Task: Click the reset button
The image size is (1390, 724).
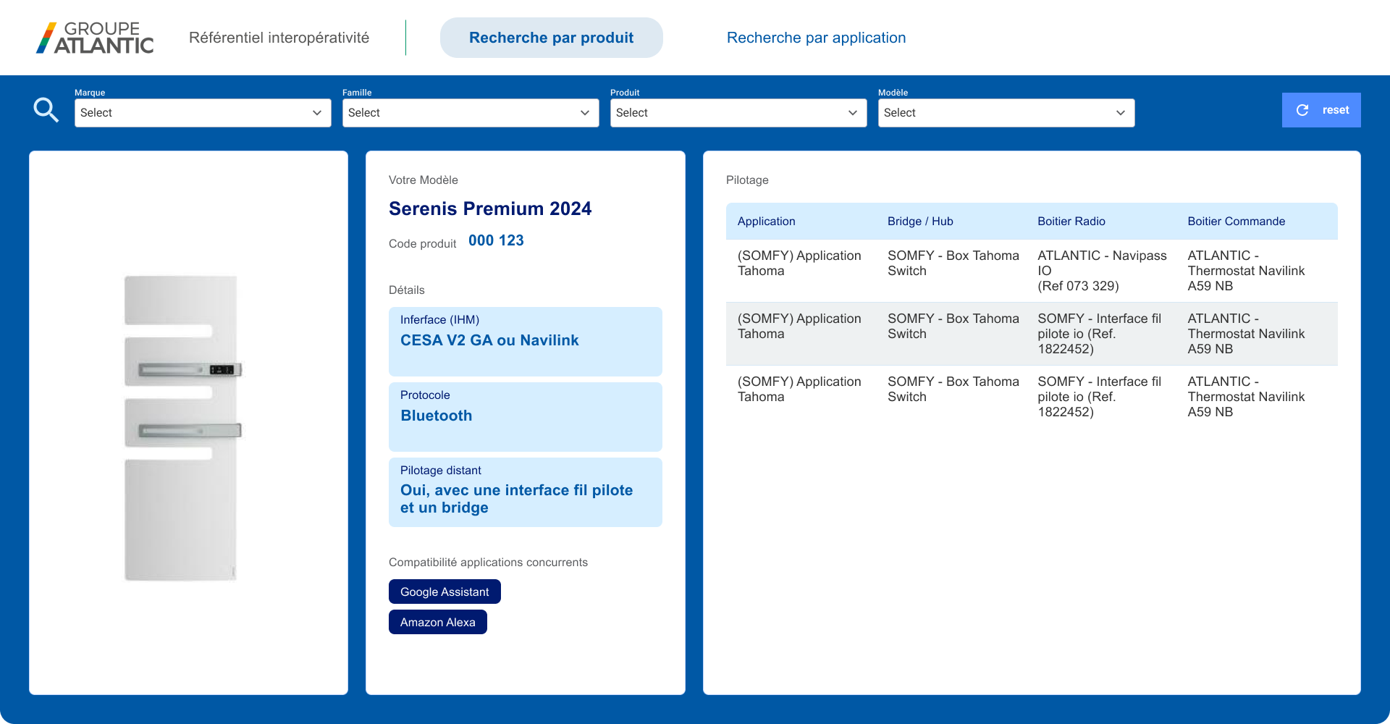Action: coord(1321,110)
